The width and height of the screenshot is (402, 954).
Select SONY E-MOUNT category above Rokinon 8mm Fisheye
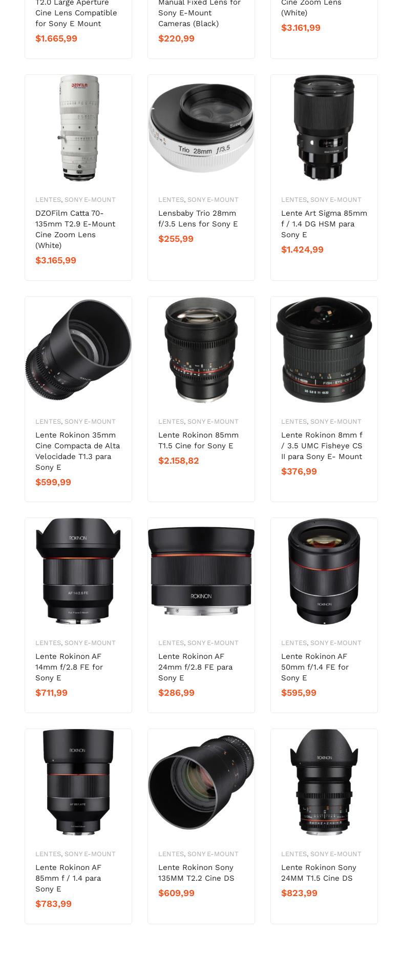coord(335,422)
